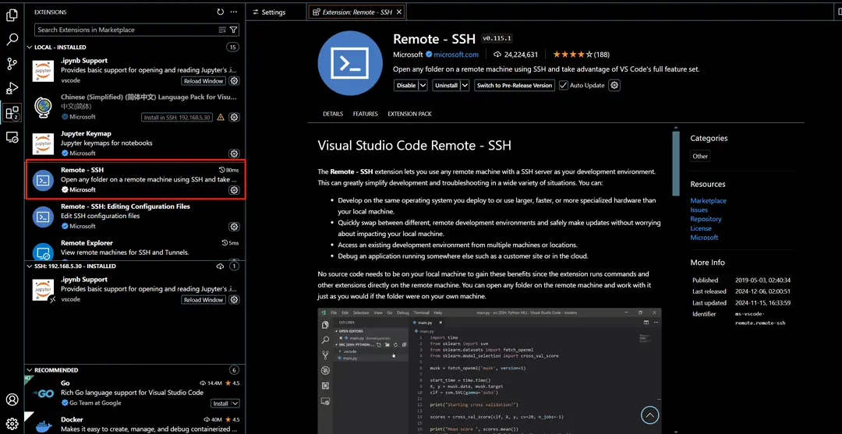The width and height of the screenshot is (842, 434).
Task: Click warning icon on Chinese Language Pack
Action: pos(221,117)
